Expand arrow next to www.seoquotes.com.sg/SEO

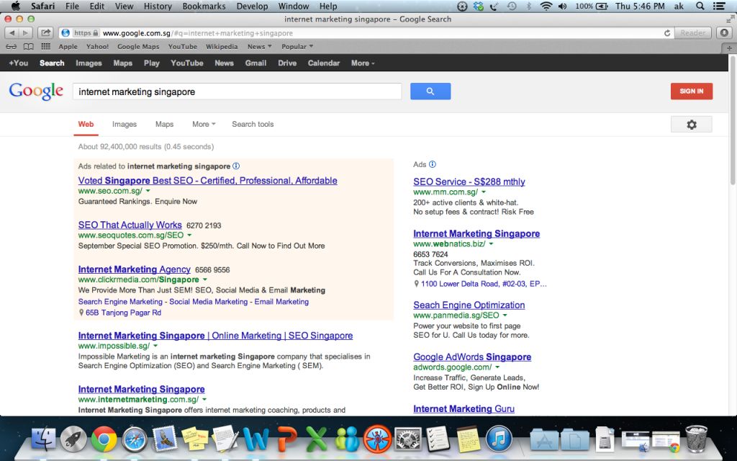[x=189, y=236]
